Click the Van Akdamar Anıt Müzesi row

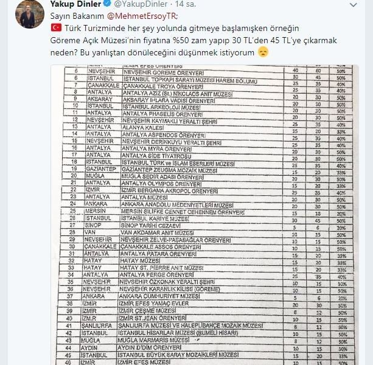click(x=206, y=232)
